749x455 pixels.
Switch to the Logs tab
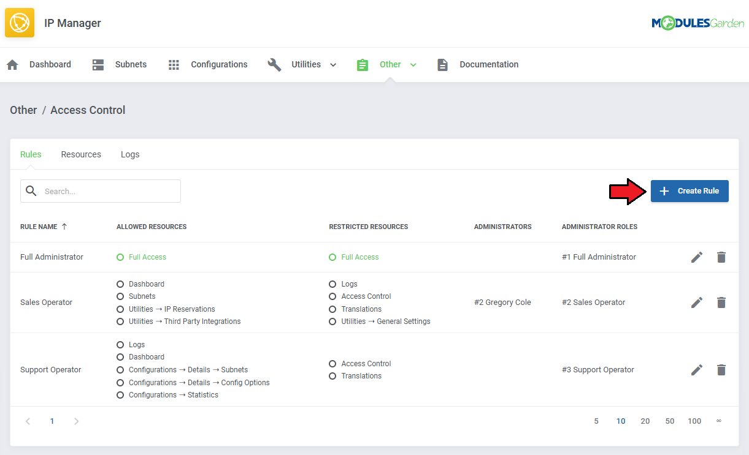pos(130,154)
